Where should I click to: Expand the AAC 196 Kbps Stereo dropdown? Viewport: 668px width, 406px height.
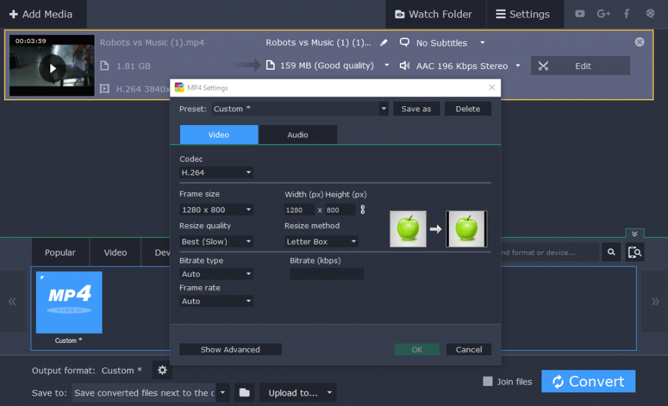(x=517, y=66)
